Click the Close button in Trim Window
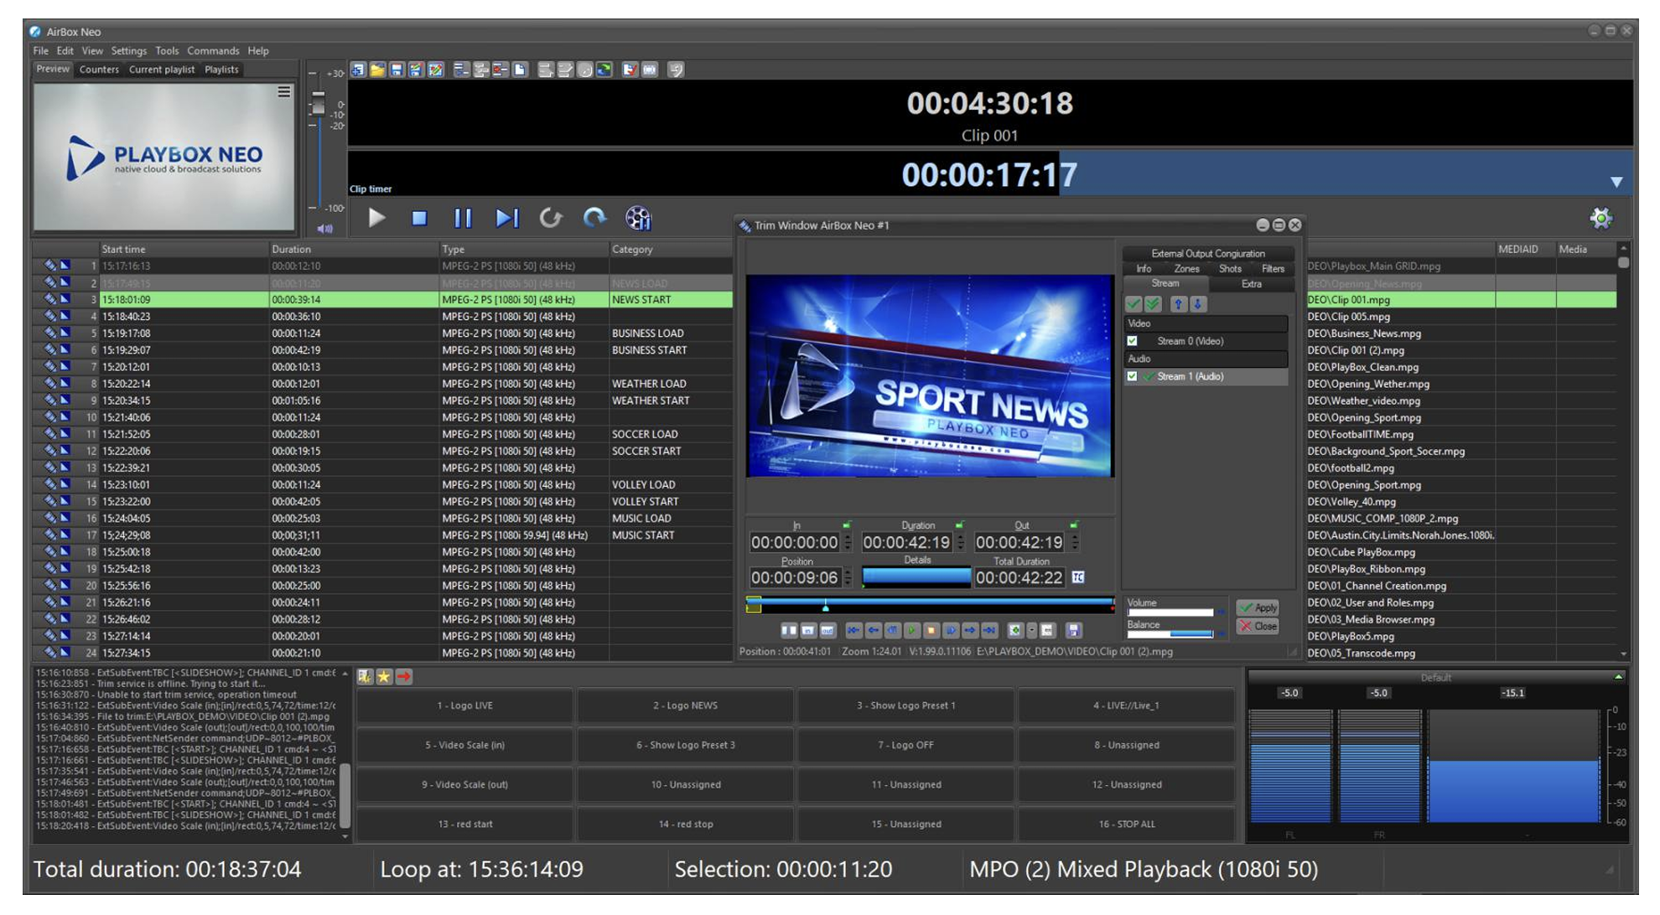The height and width of the screenshot is (915, 1660). (x=1258, y=626)
